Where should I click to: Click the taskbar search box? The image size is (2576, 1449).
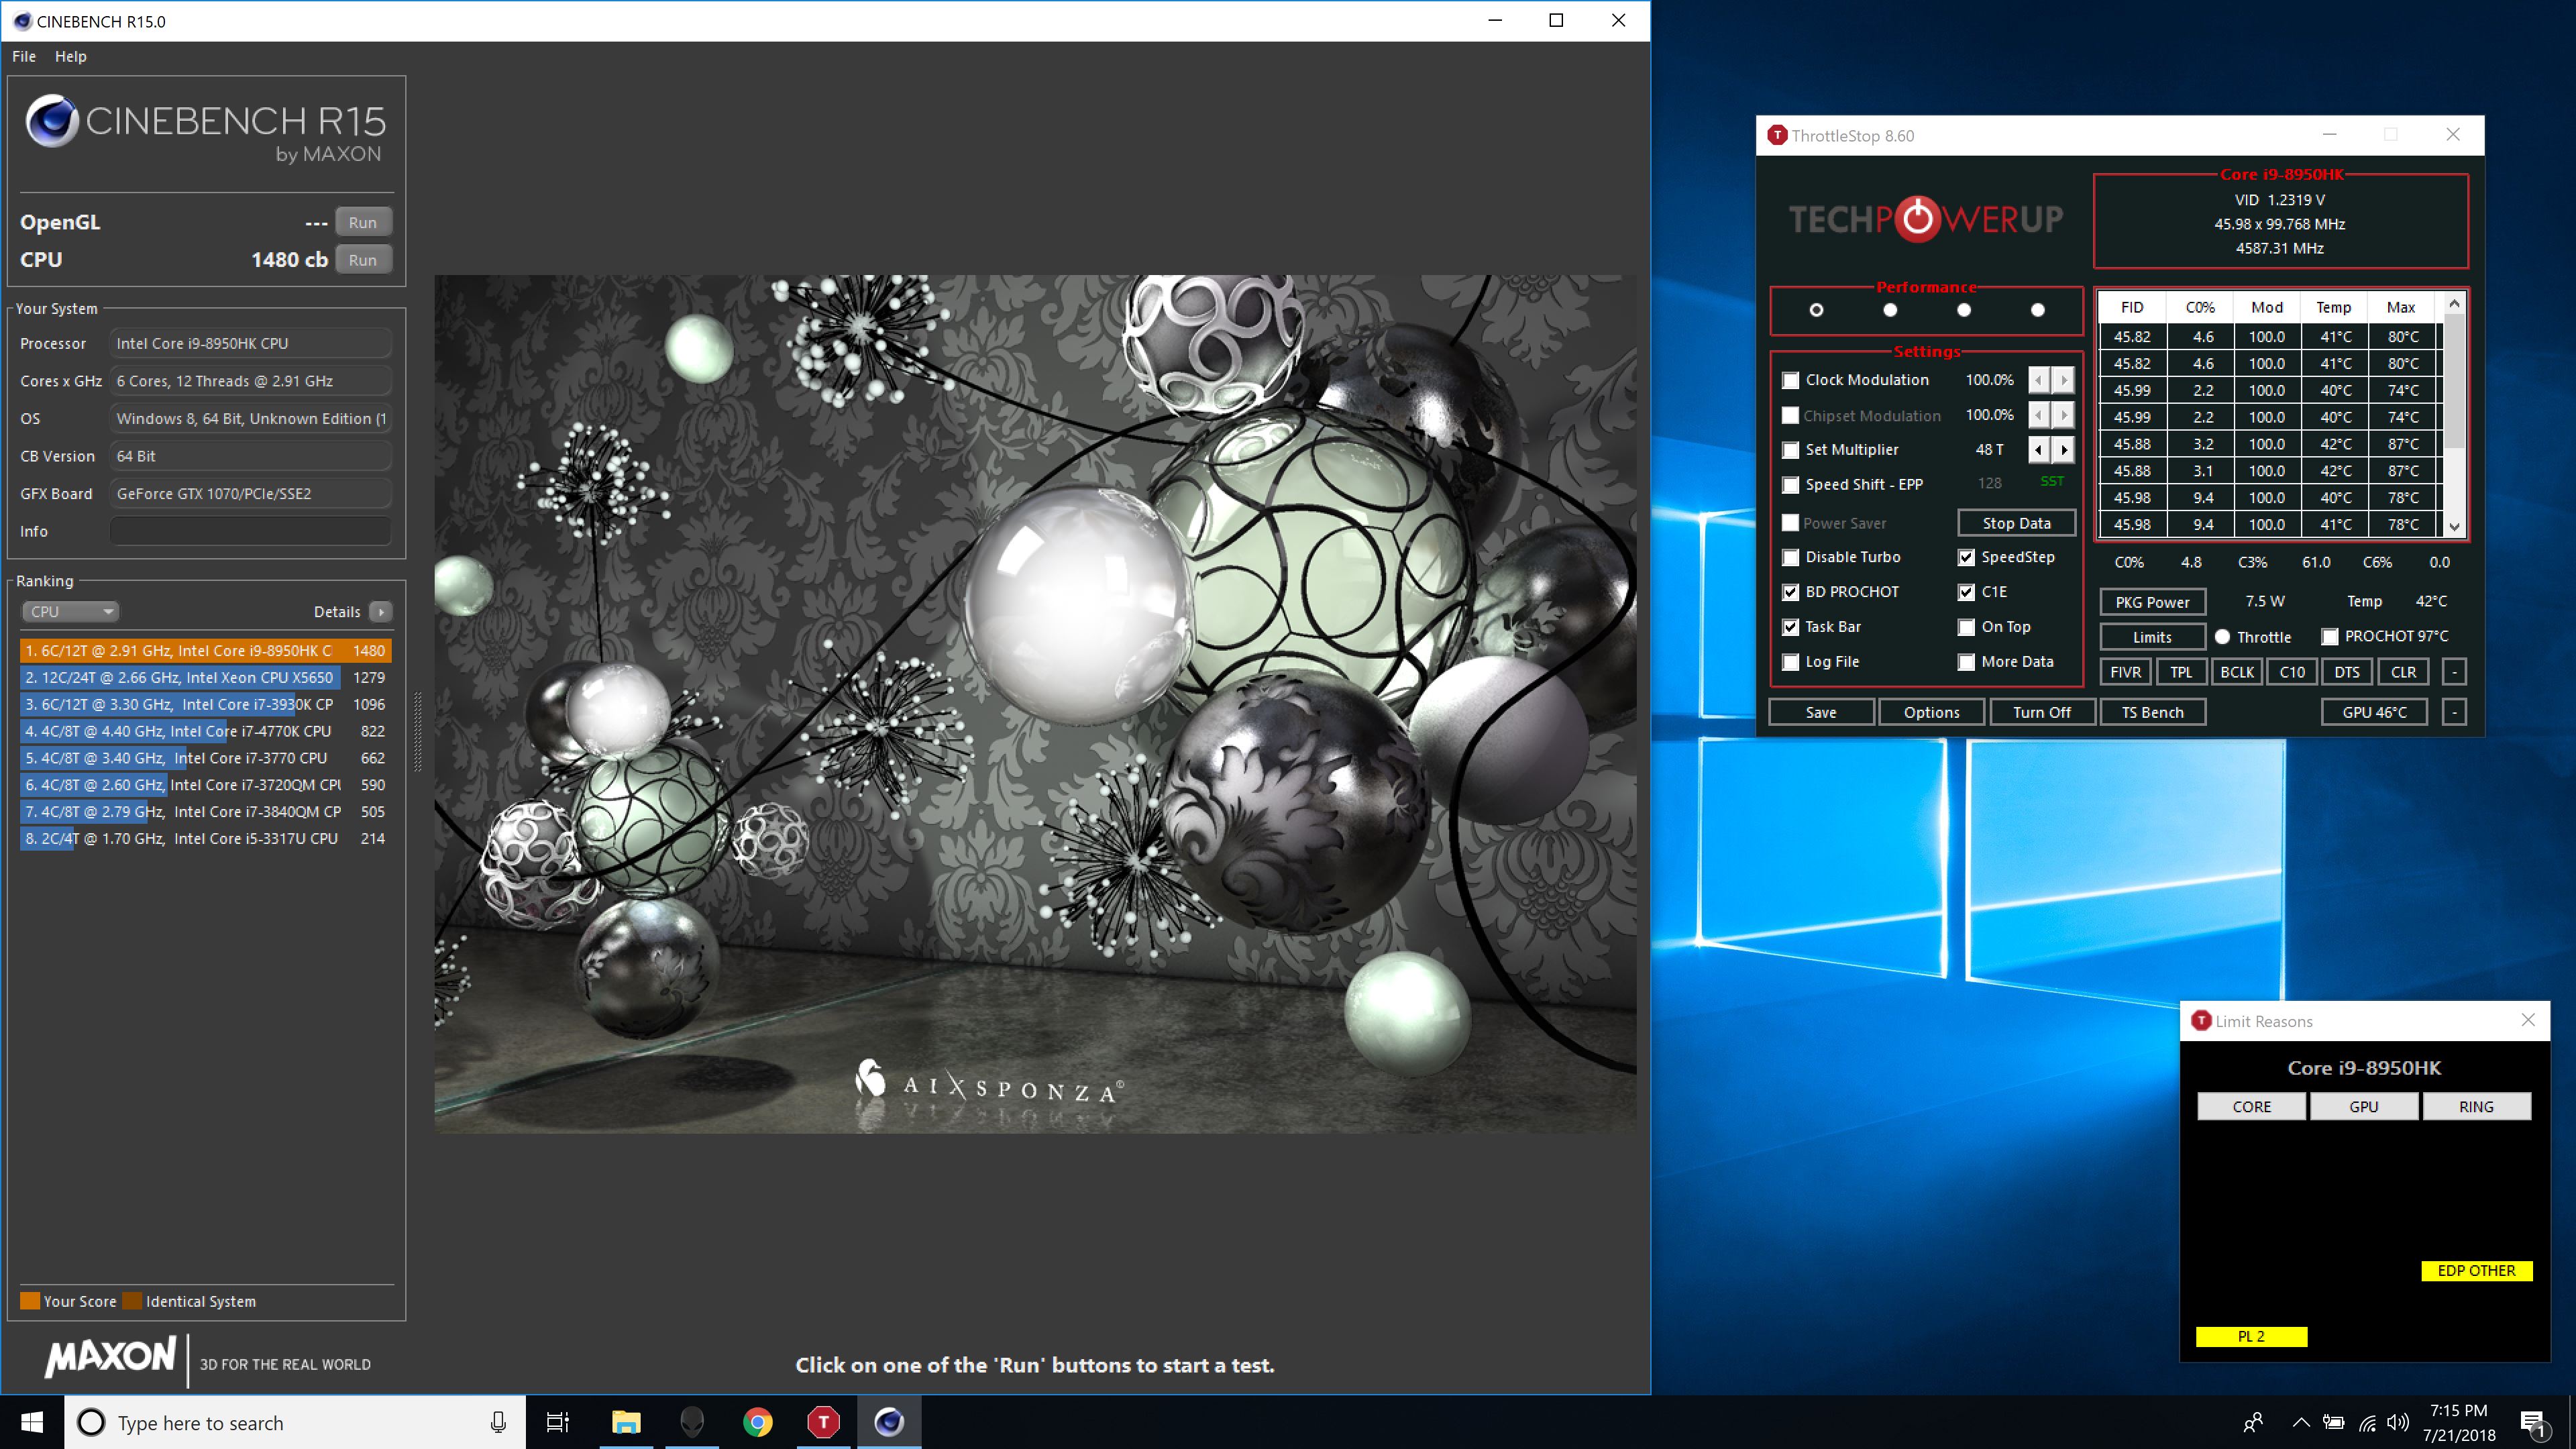(x=295, y=1422)
